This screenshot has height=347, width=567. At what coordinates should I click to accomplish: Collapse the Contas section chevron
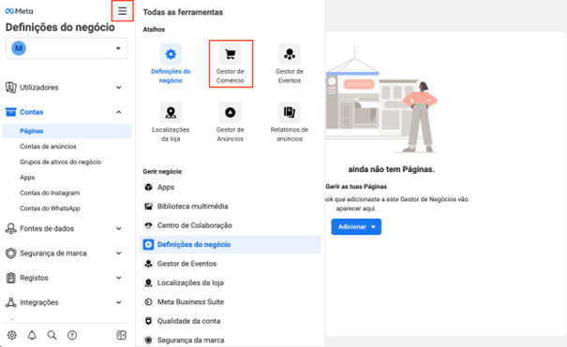pyautogui.click(x=119, y=112)
